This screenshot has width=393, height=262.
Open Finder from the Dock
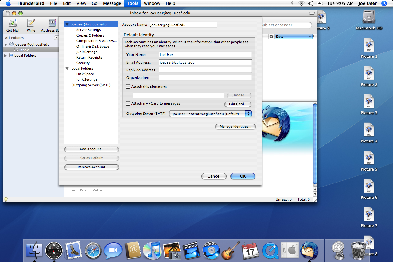[x=34, y=251]
